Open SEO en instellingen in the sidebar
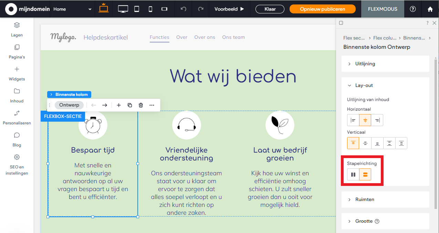The image size is (439, 233). tap(17, 164)
